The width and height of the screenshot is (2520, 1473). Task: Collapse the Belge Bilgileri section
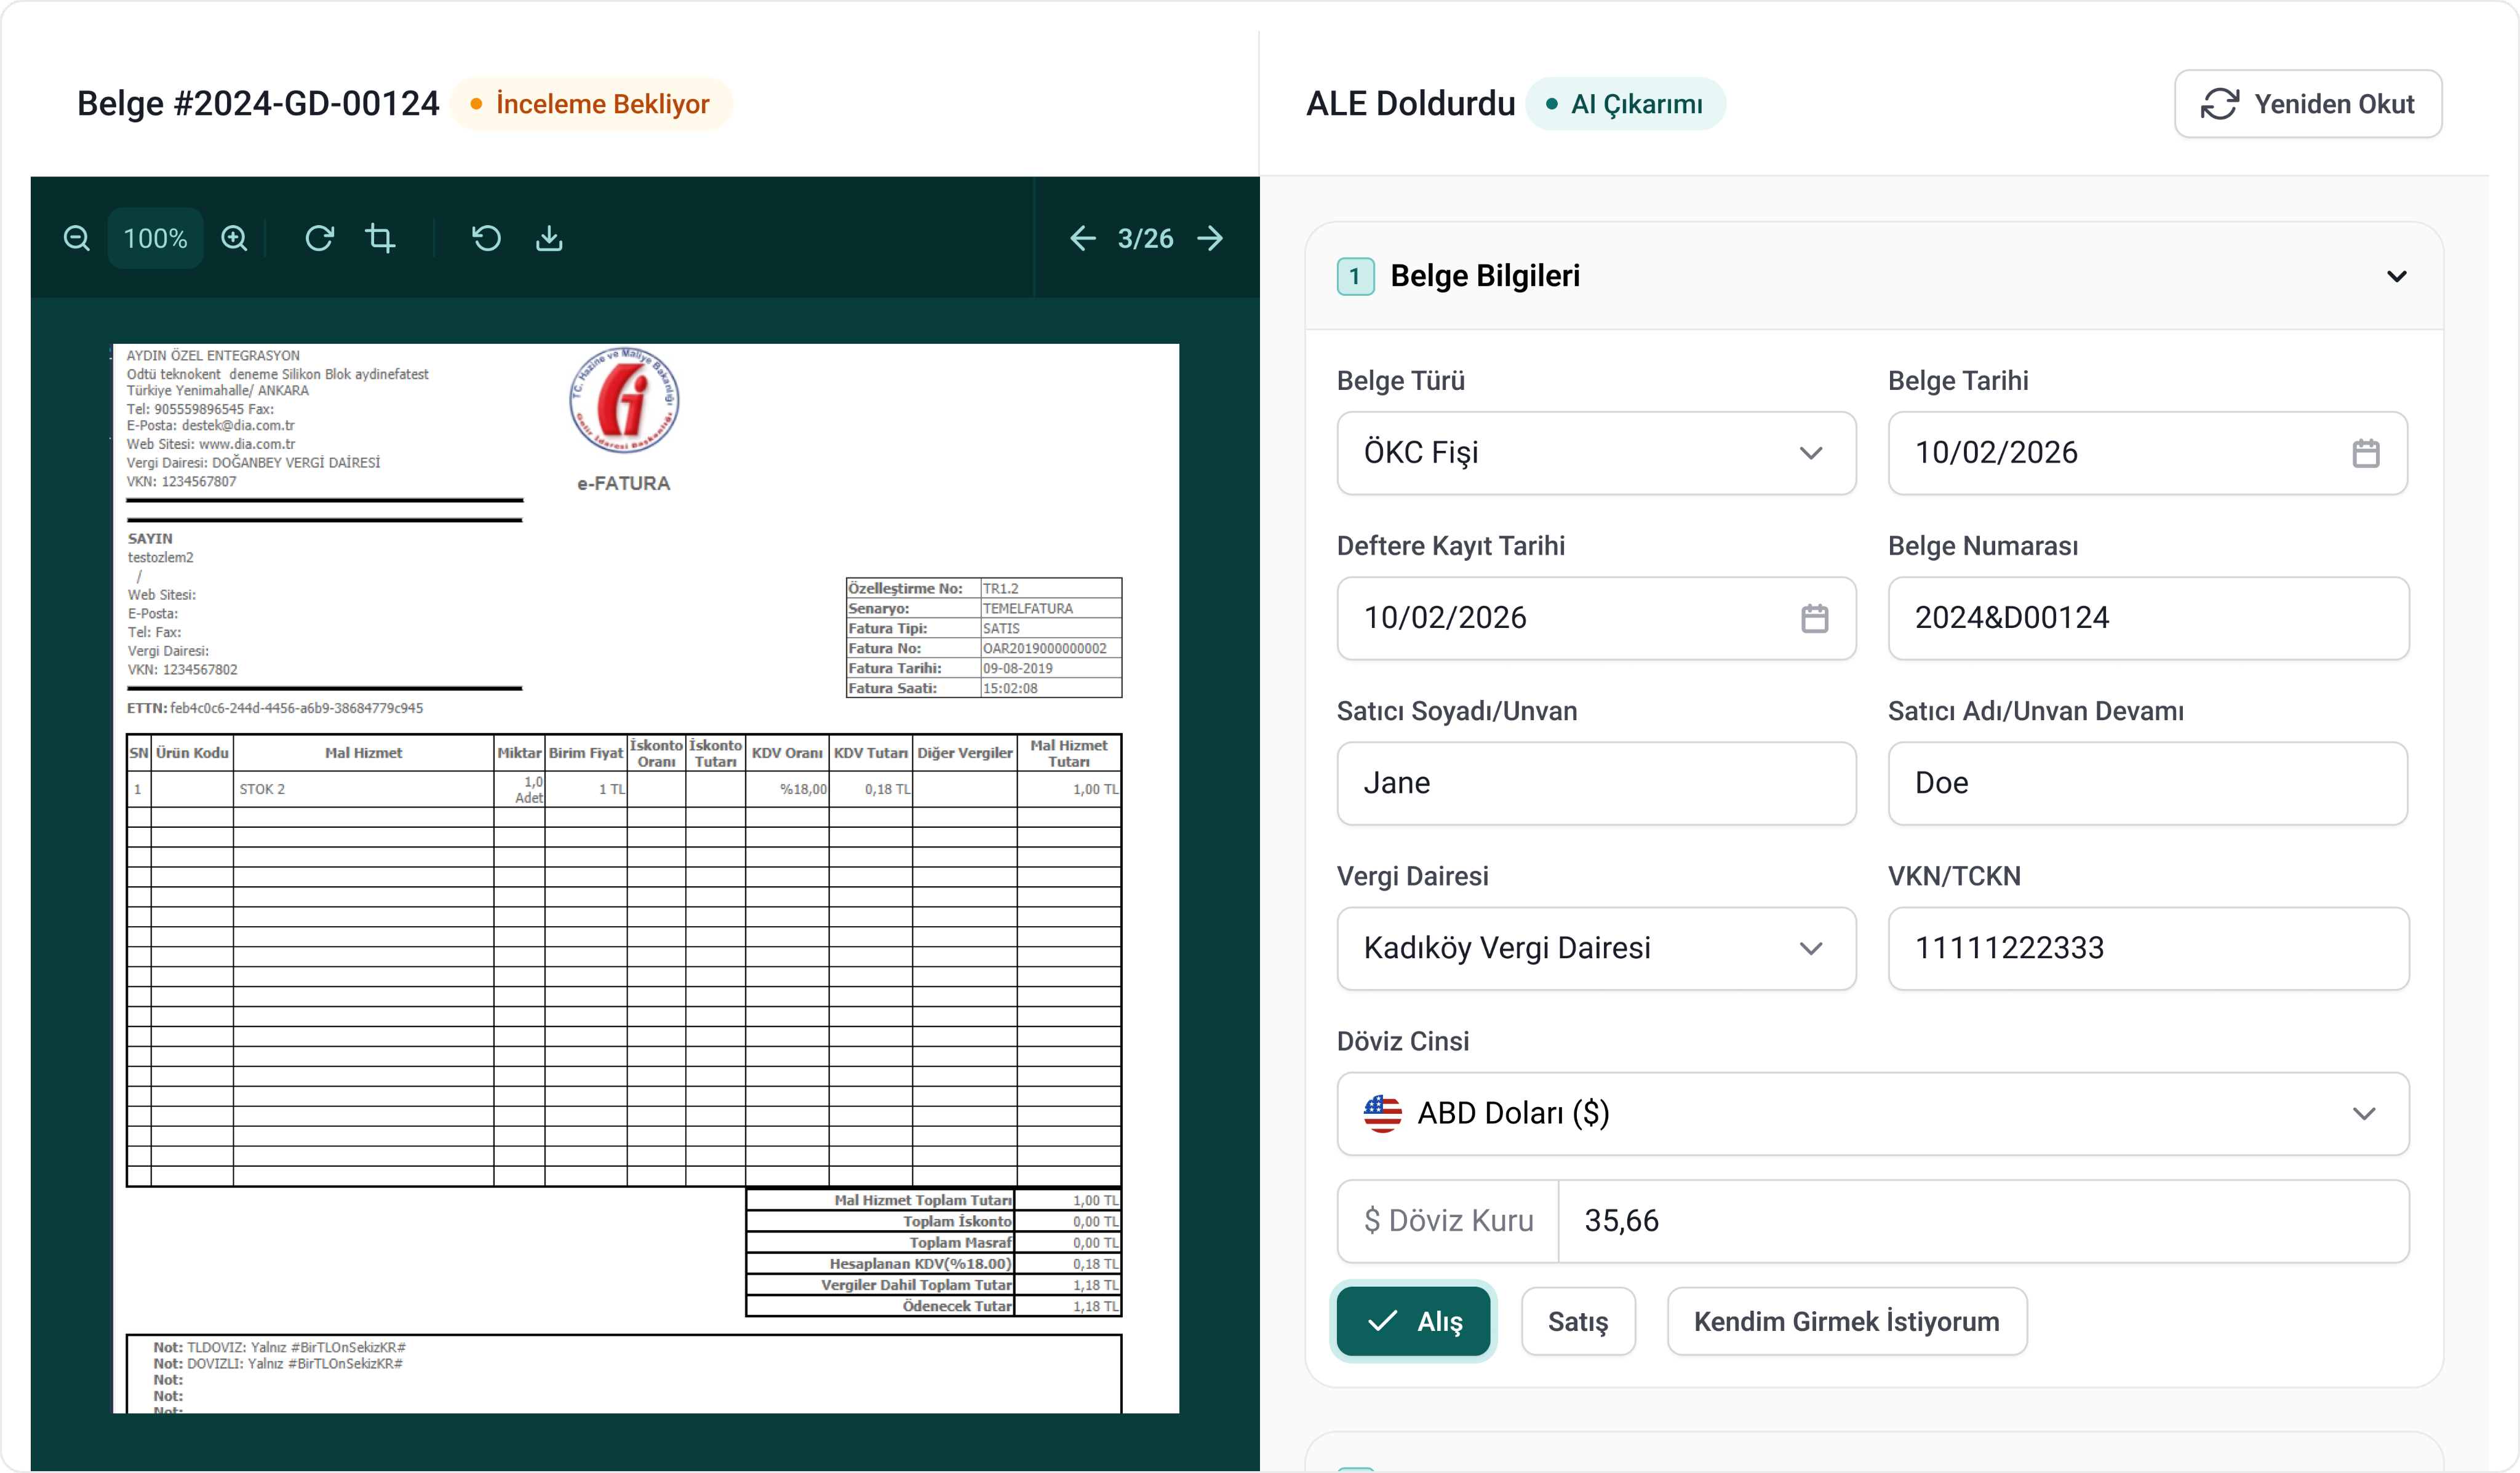point(2396,276)
